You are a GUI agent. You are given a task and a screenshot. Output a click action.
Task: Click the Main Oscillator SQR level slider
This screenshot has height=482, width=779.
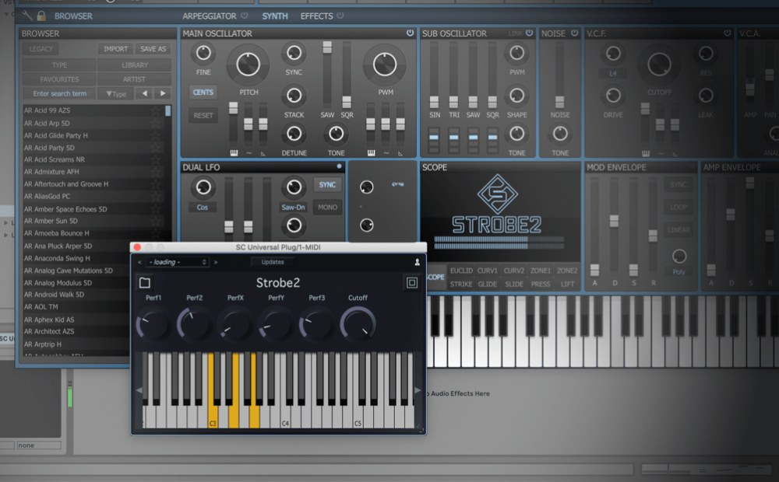[347, 75]
